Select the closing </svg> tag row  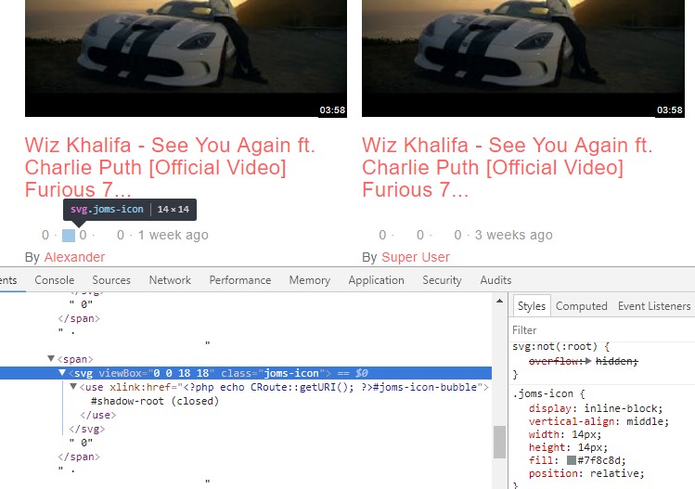point(87,429)
